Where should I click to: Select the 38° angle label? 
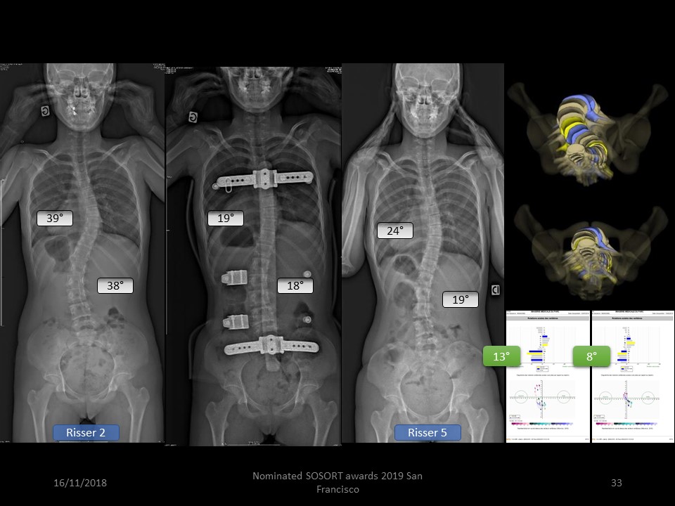pos(115,286)
